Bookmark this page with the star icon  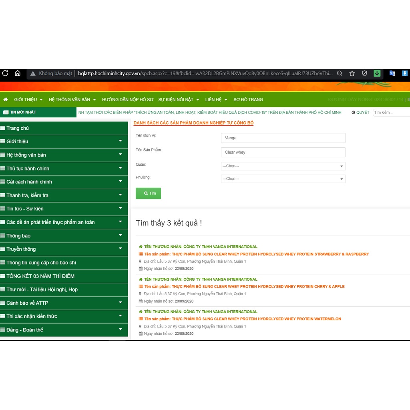click(352, 73)
